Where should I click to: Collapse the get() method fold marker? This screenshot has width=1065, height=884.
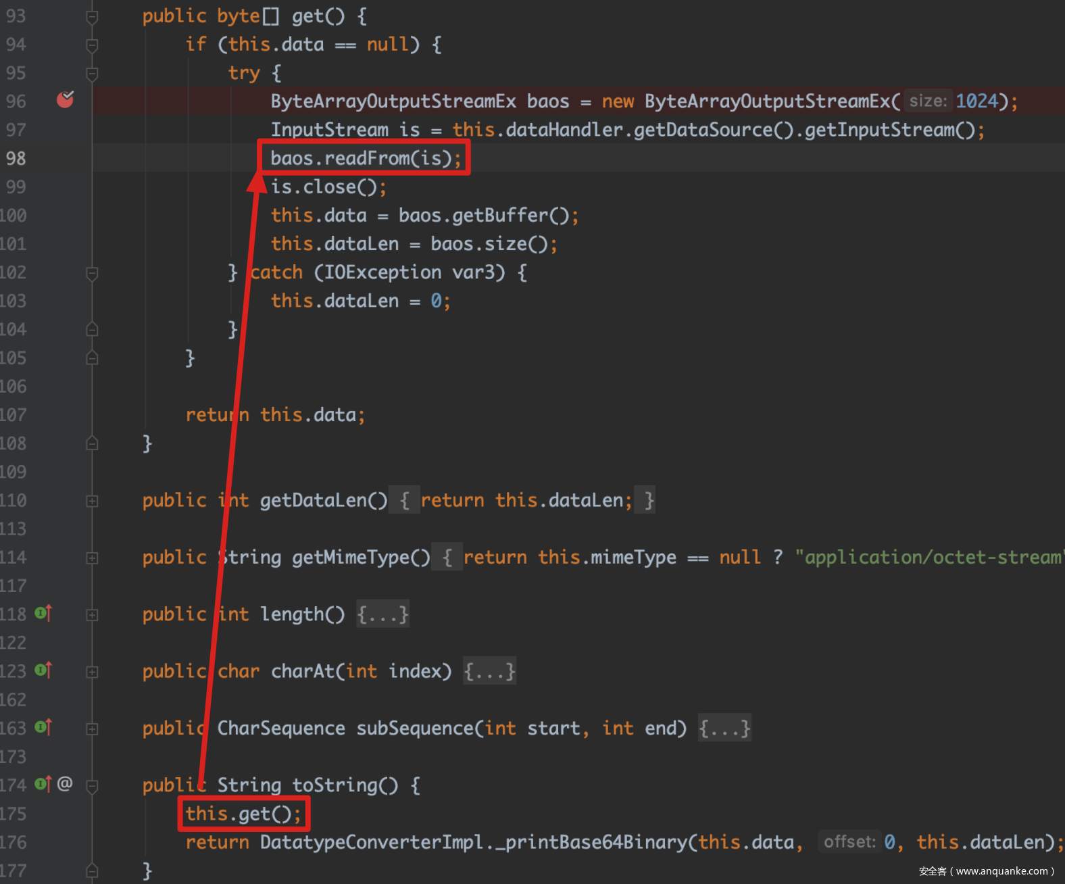[93, 16]
